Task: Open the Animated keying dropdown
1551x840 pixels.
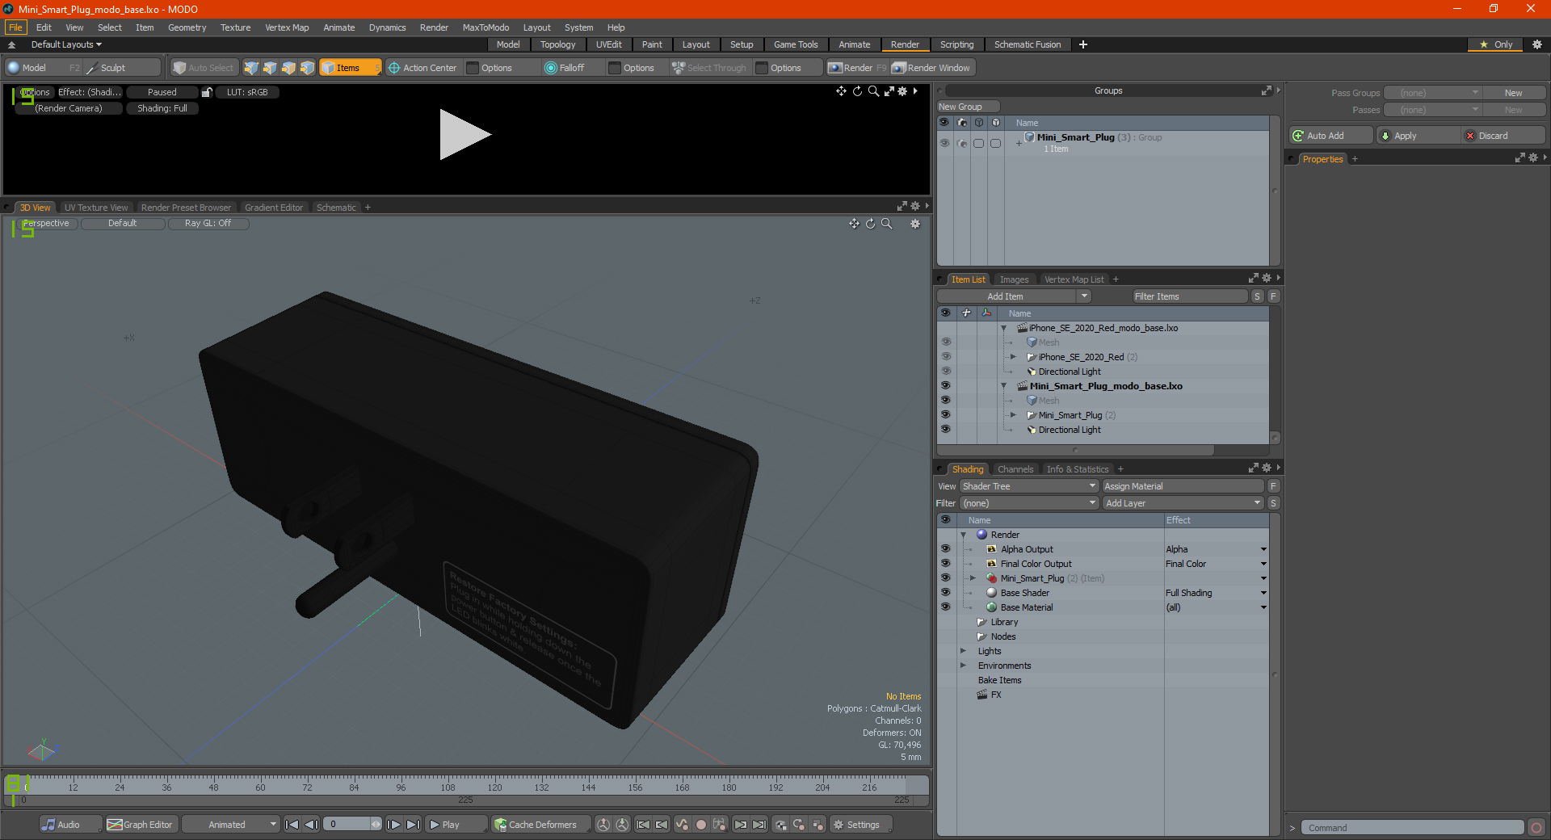Action: 230,825
